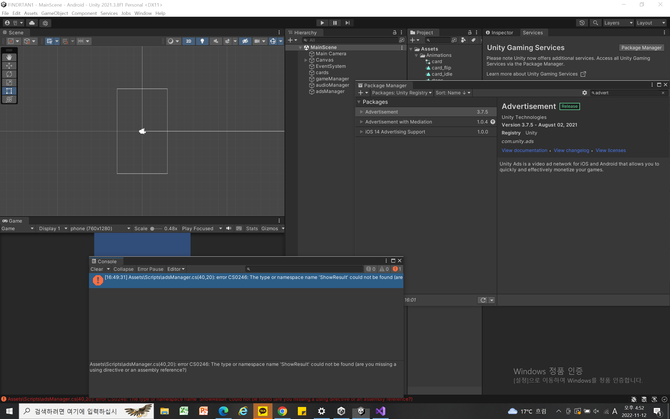Open KakaoTalk from the taskbar

coord(263,411)
